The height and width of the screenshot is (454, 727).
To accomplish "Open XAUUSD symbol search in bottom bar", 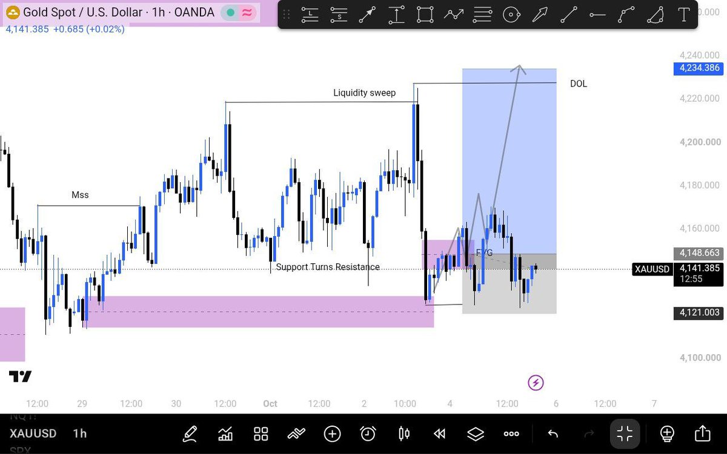I will pyautogui.click(x=33, y=433).
